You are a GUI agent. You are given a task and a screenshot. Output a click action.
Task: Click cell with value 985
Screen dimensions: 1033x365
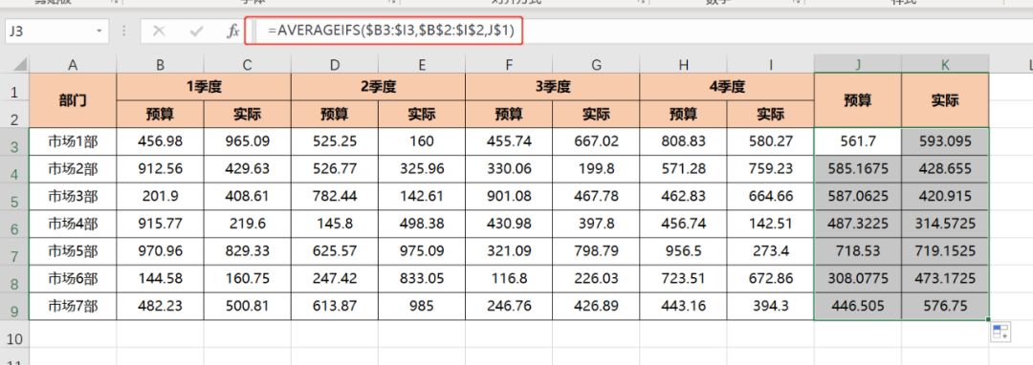[422, 307]
